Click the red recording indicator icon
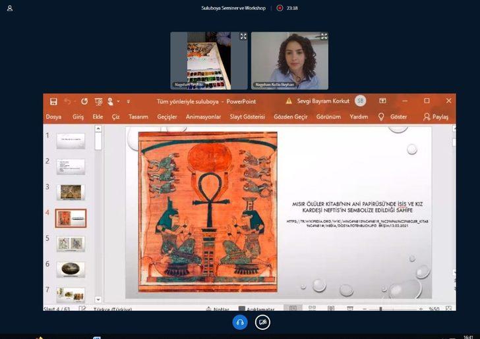Image resolution: width=480 pixels, height=339 pixels. point(280,8)
